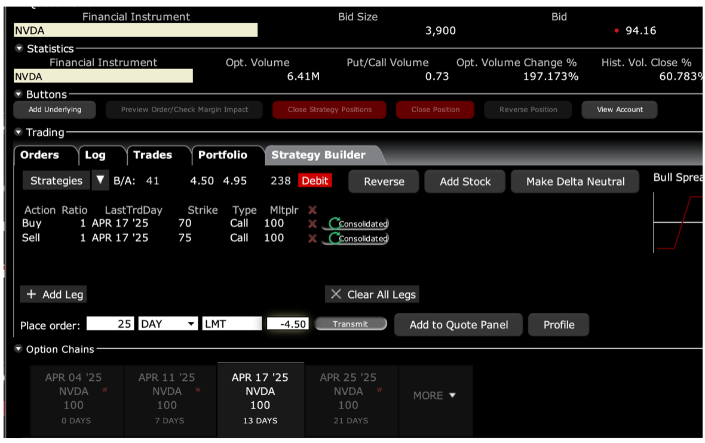The height and width of the screenshot is (443, 705).
Task: Click the Strategies button
Action: 57,181
